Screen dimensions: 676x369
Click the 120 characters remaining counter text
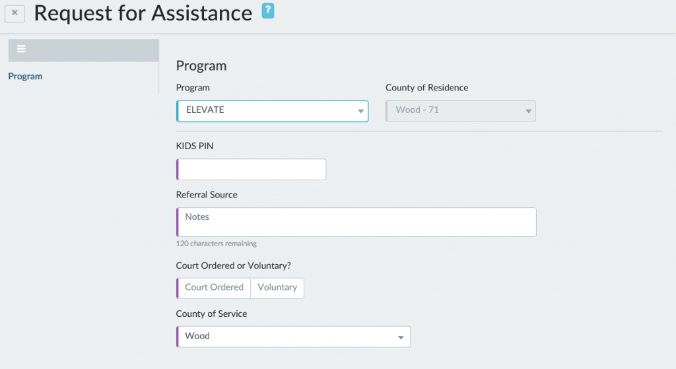(217, 244)
